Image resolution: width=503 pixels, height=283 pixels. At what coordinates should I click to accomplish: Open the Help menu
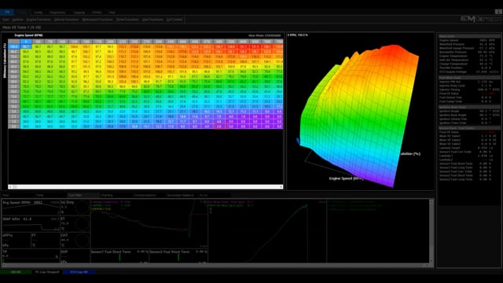[112, 13]
